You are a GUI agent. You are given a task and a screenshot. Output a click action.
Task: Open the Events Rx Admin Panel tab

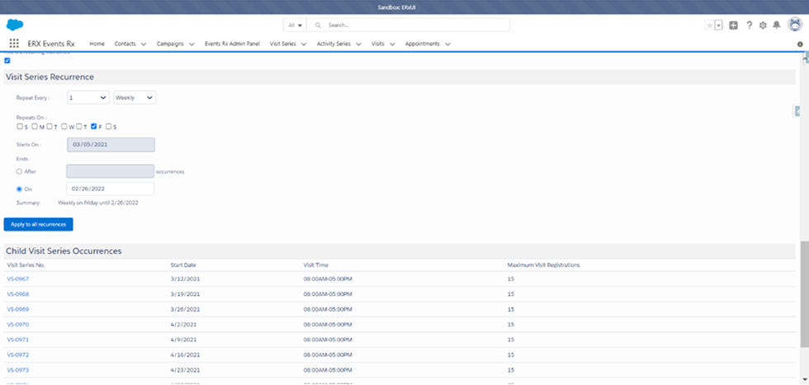[232, 44]
